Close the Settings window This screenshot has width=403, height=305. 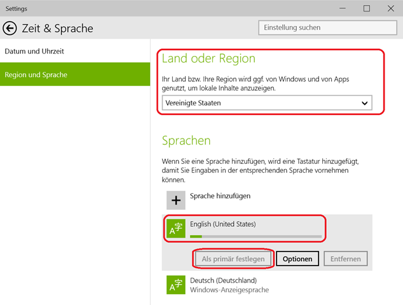click(391, 8)
